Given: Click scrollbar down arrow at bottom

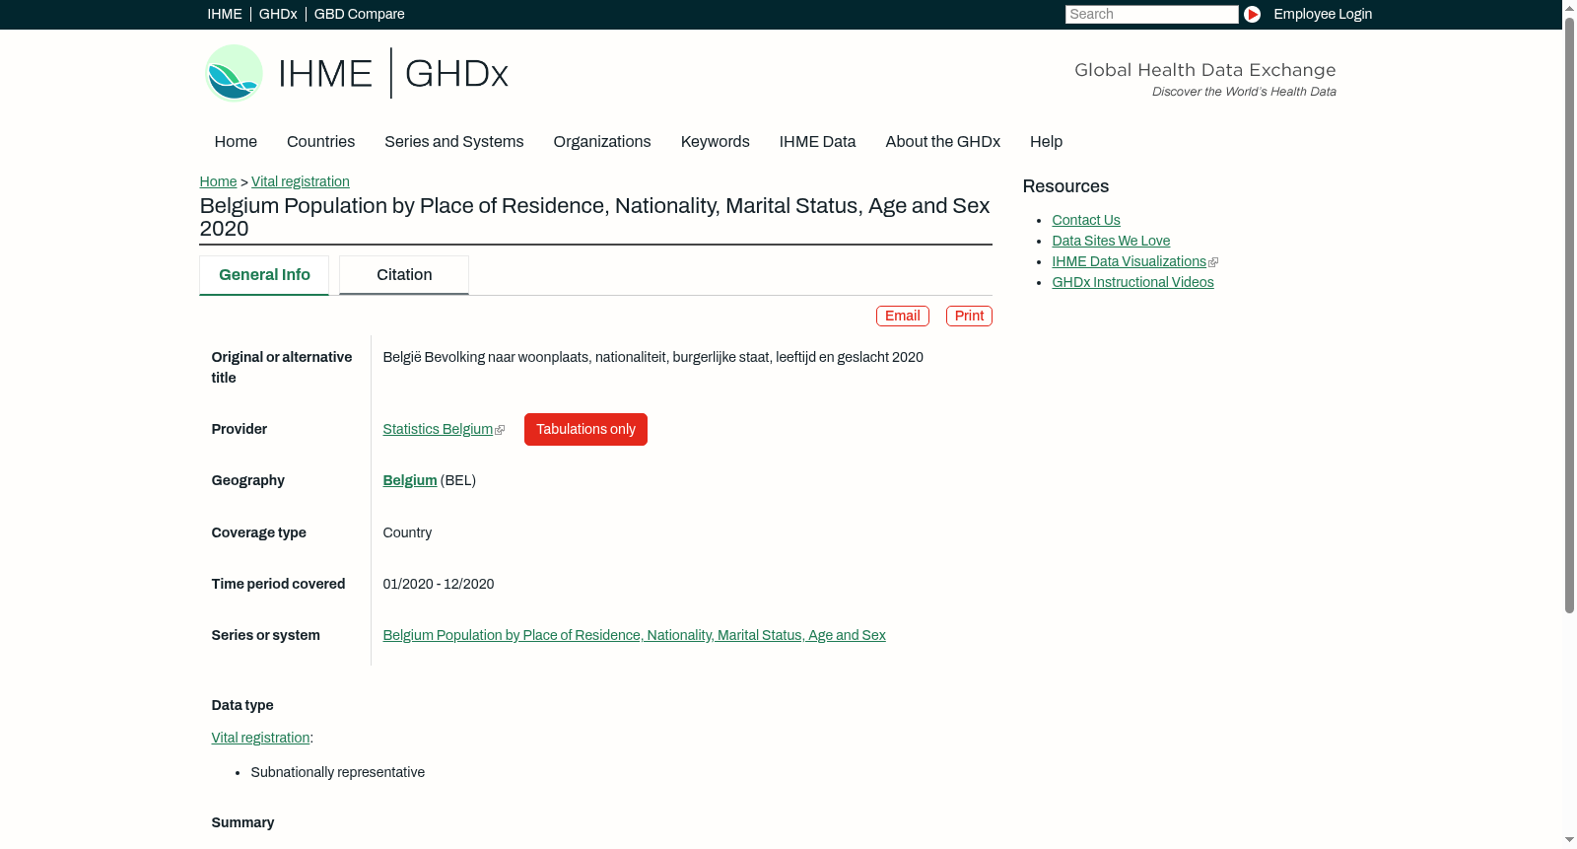Looking at the screenshot, I should (1569, 841).
